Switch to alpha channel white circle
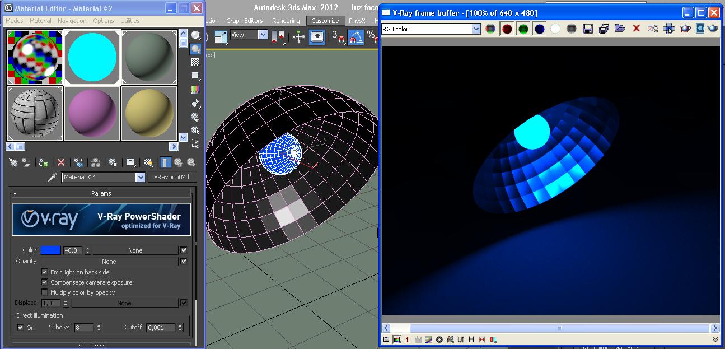 click(x=555, y=29)
